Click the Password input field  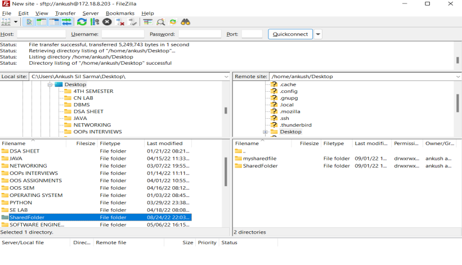coord(200,34)
